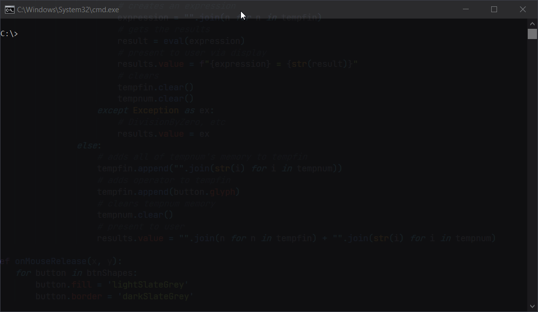The height and width of the screenshot is (312, 538).
Task: Maximize the cmd.exe window
Action: point(494,9)
